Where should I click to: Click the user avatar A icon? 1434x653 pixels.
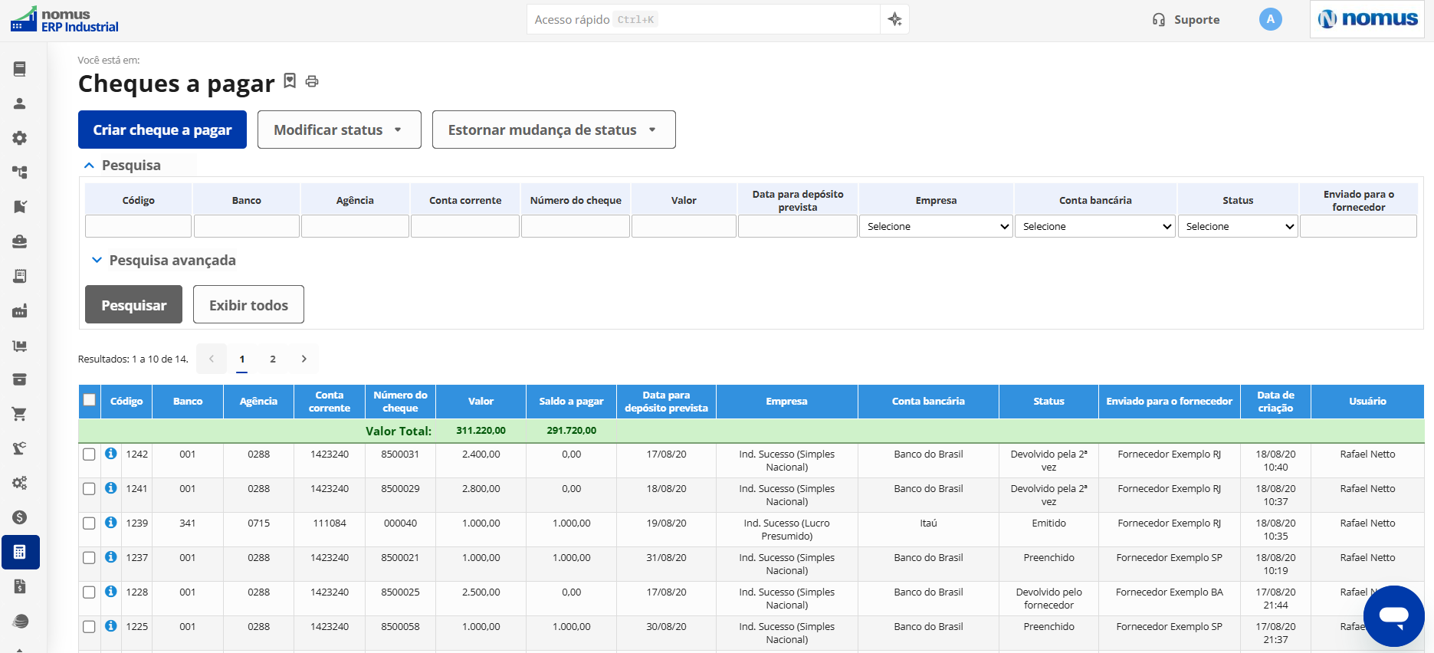[1270, 19]
